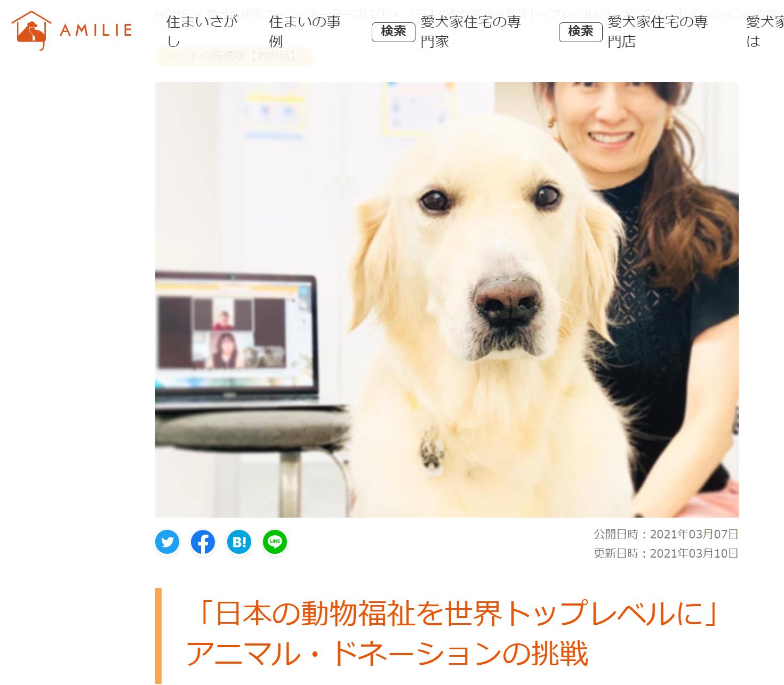
Task: Open 愛犬家住宅コーディネーターブログ breadcrumb link
Action: [x=296, y=13]
